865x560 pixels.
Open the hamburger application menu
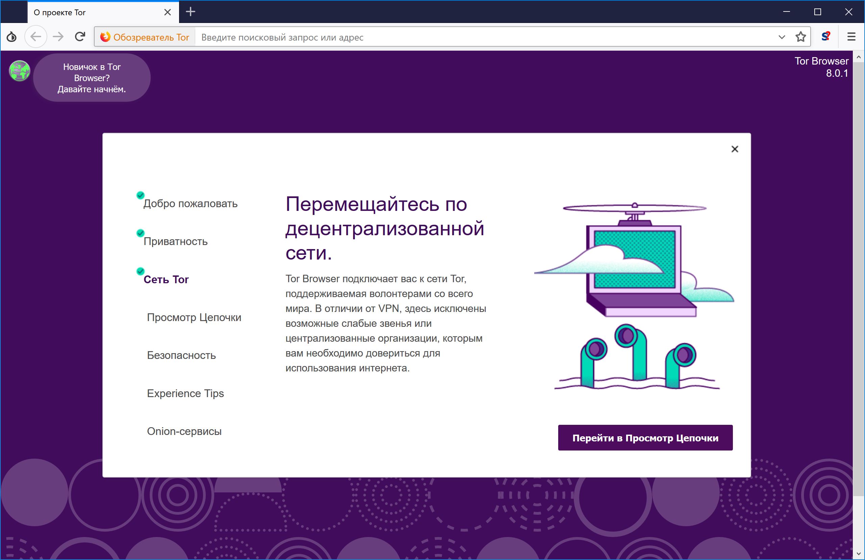click(x=851, y=37)
